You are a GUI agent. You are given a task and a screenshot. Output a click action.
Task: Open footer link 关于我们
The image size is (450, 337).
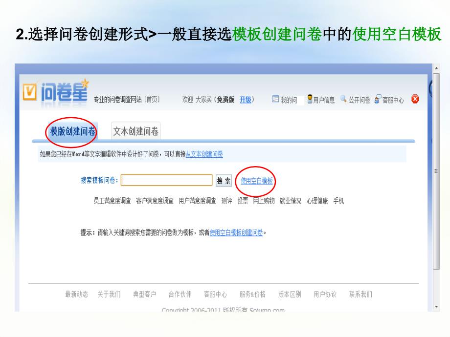(x=109, y=295)
